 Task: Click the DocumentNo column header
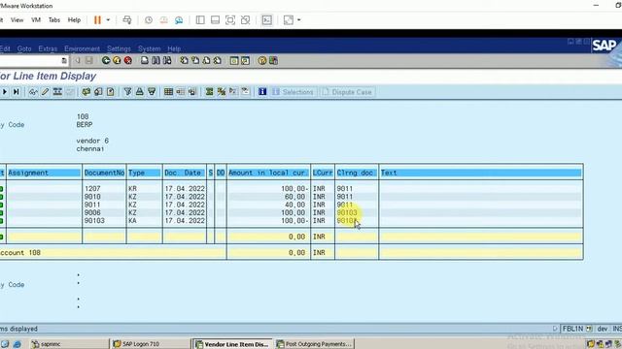point(104,173)
